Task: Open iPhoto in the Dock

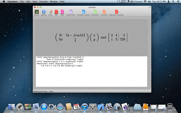Action: click(109, 107)
